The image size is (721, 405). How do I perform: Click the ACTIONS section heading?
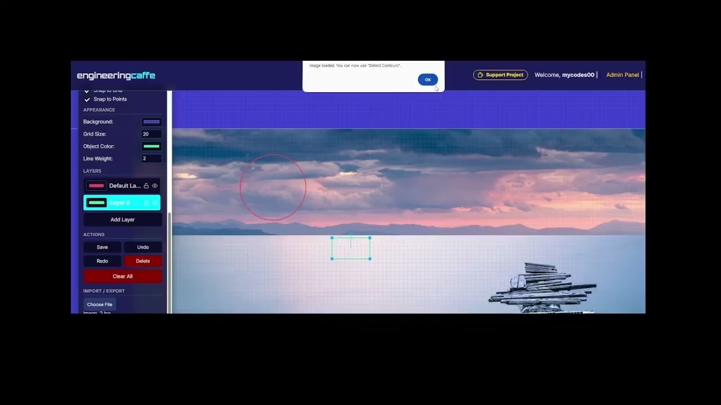click(94, 235)
